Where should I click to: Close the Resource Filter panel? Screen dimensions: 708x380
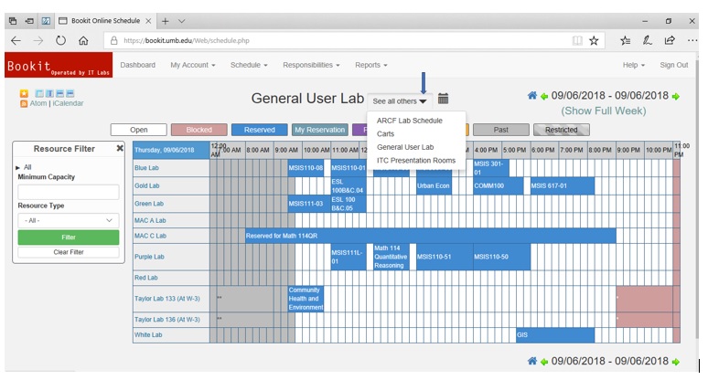click(x=120, y=148)
